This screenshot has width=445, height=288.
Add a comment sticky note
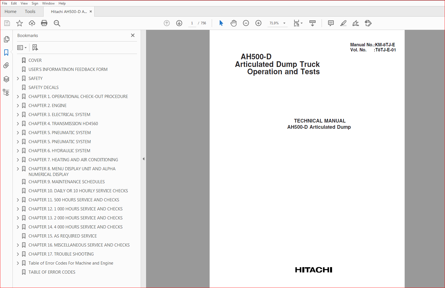click(x=331, y=23)
